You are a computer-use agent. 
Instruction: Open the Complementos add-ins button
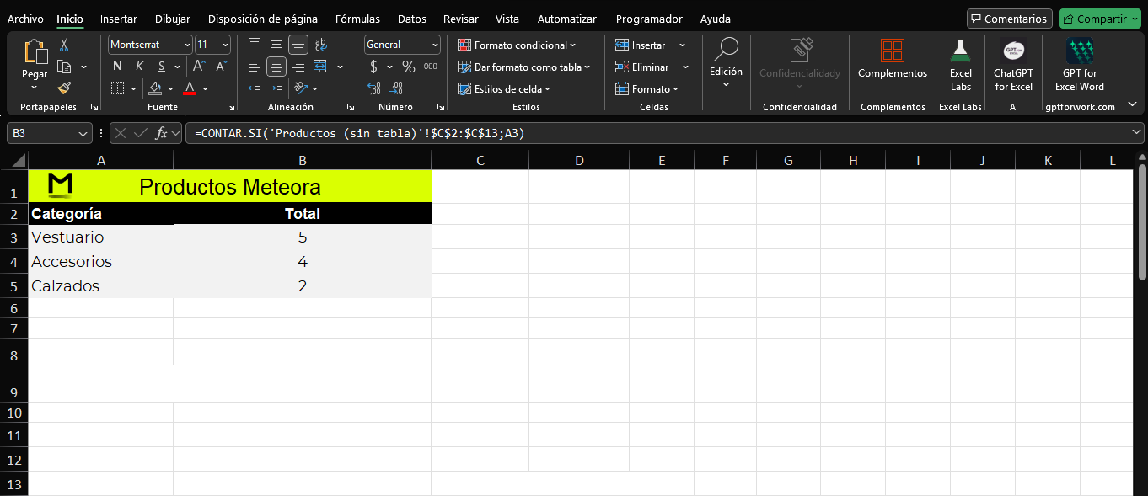(893, 59)
